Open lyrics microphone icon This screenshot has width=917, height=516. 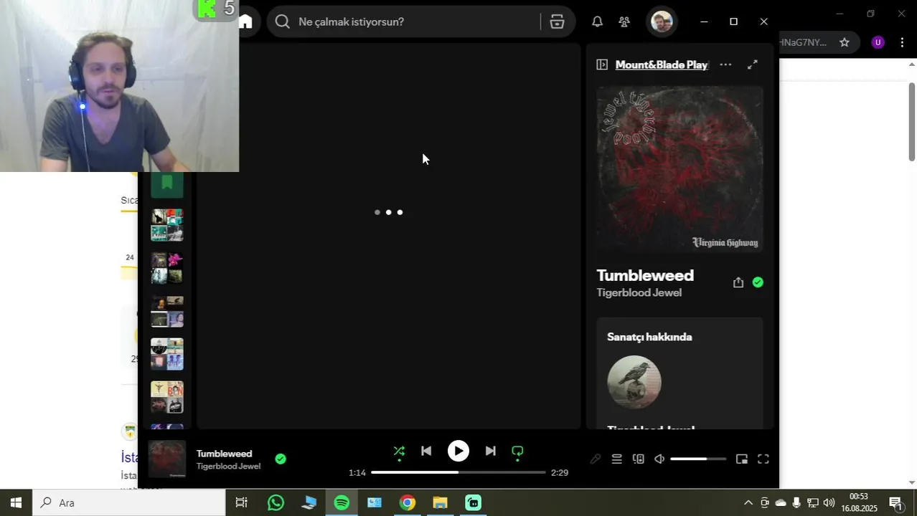point(595,459)
